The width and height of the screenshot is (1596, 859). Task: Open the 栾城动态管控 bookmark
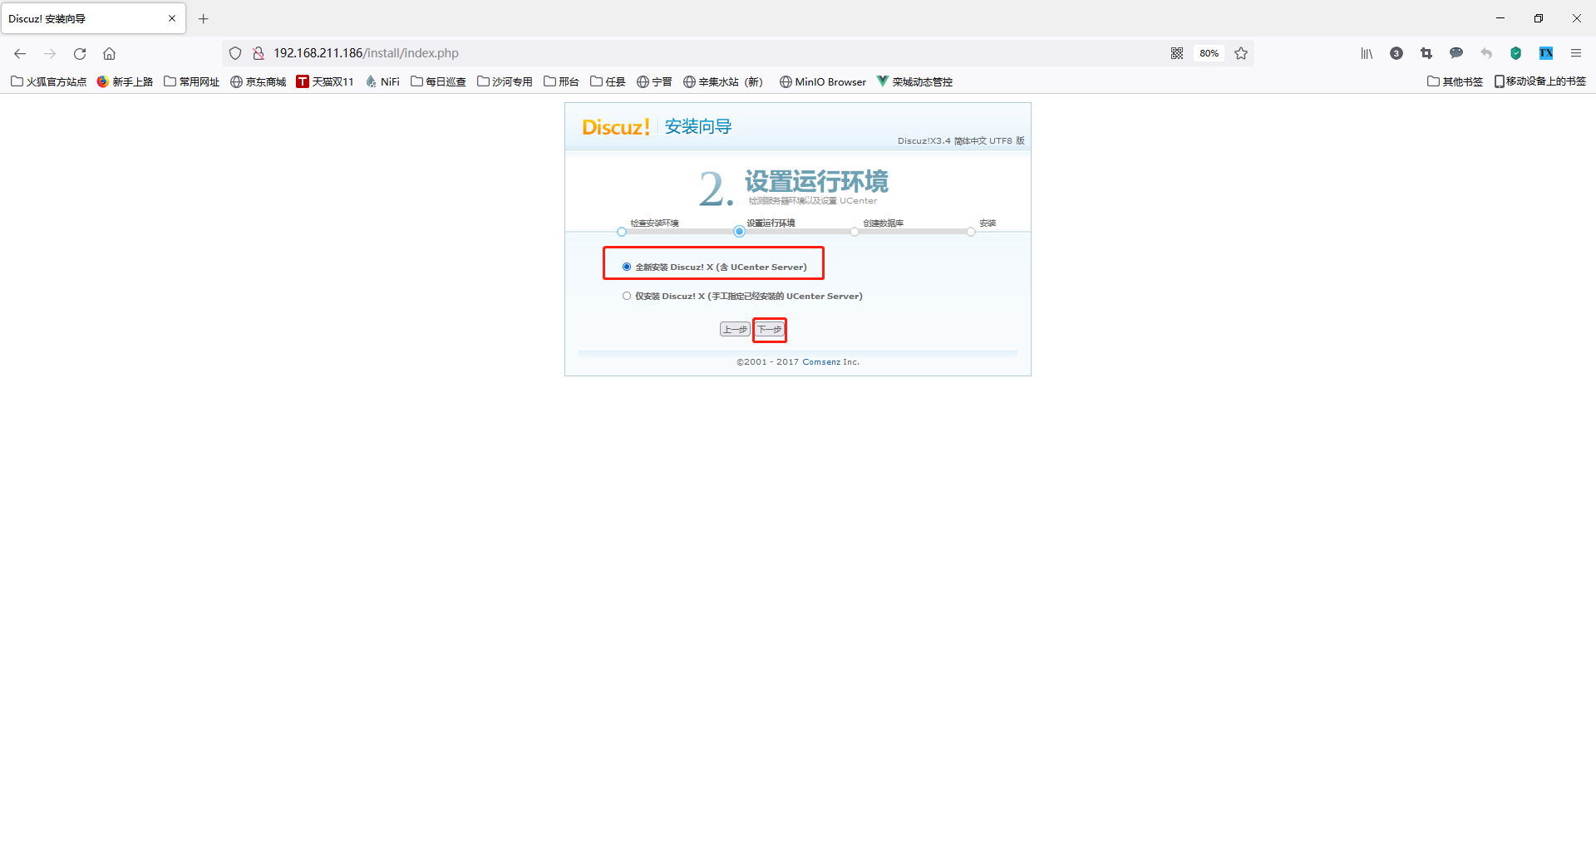(x=915, y=81)
